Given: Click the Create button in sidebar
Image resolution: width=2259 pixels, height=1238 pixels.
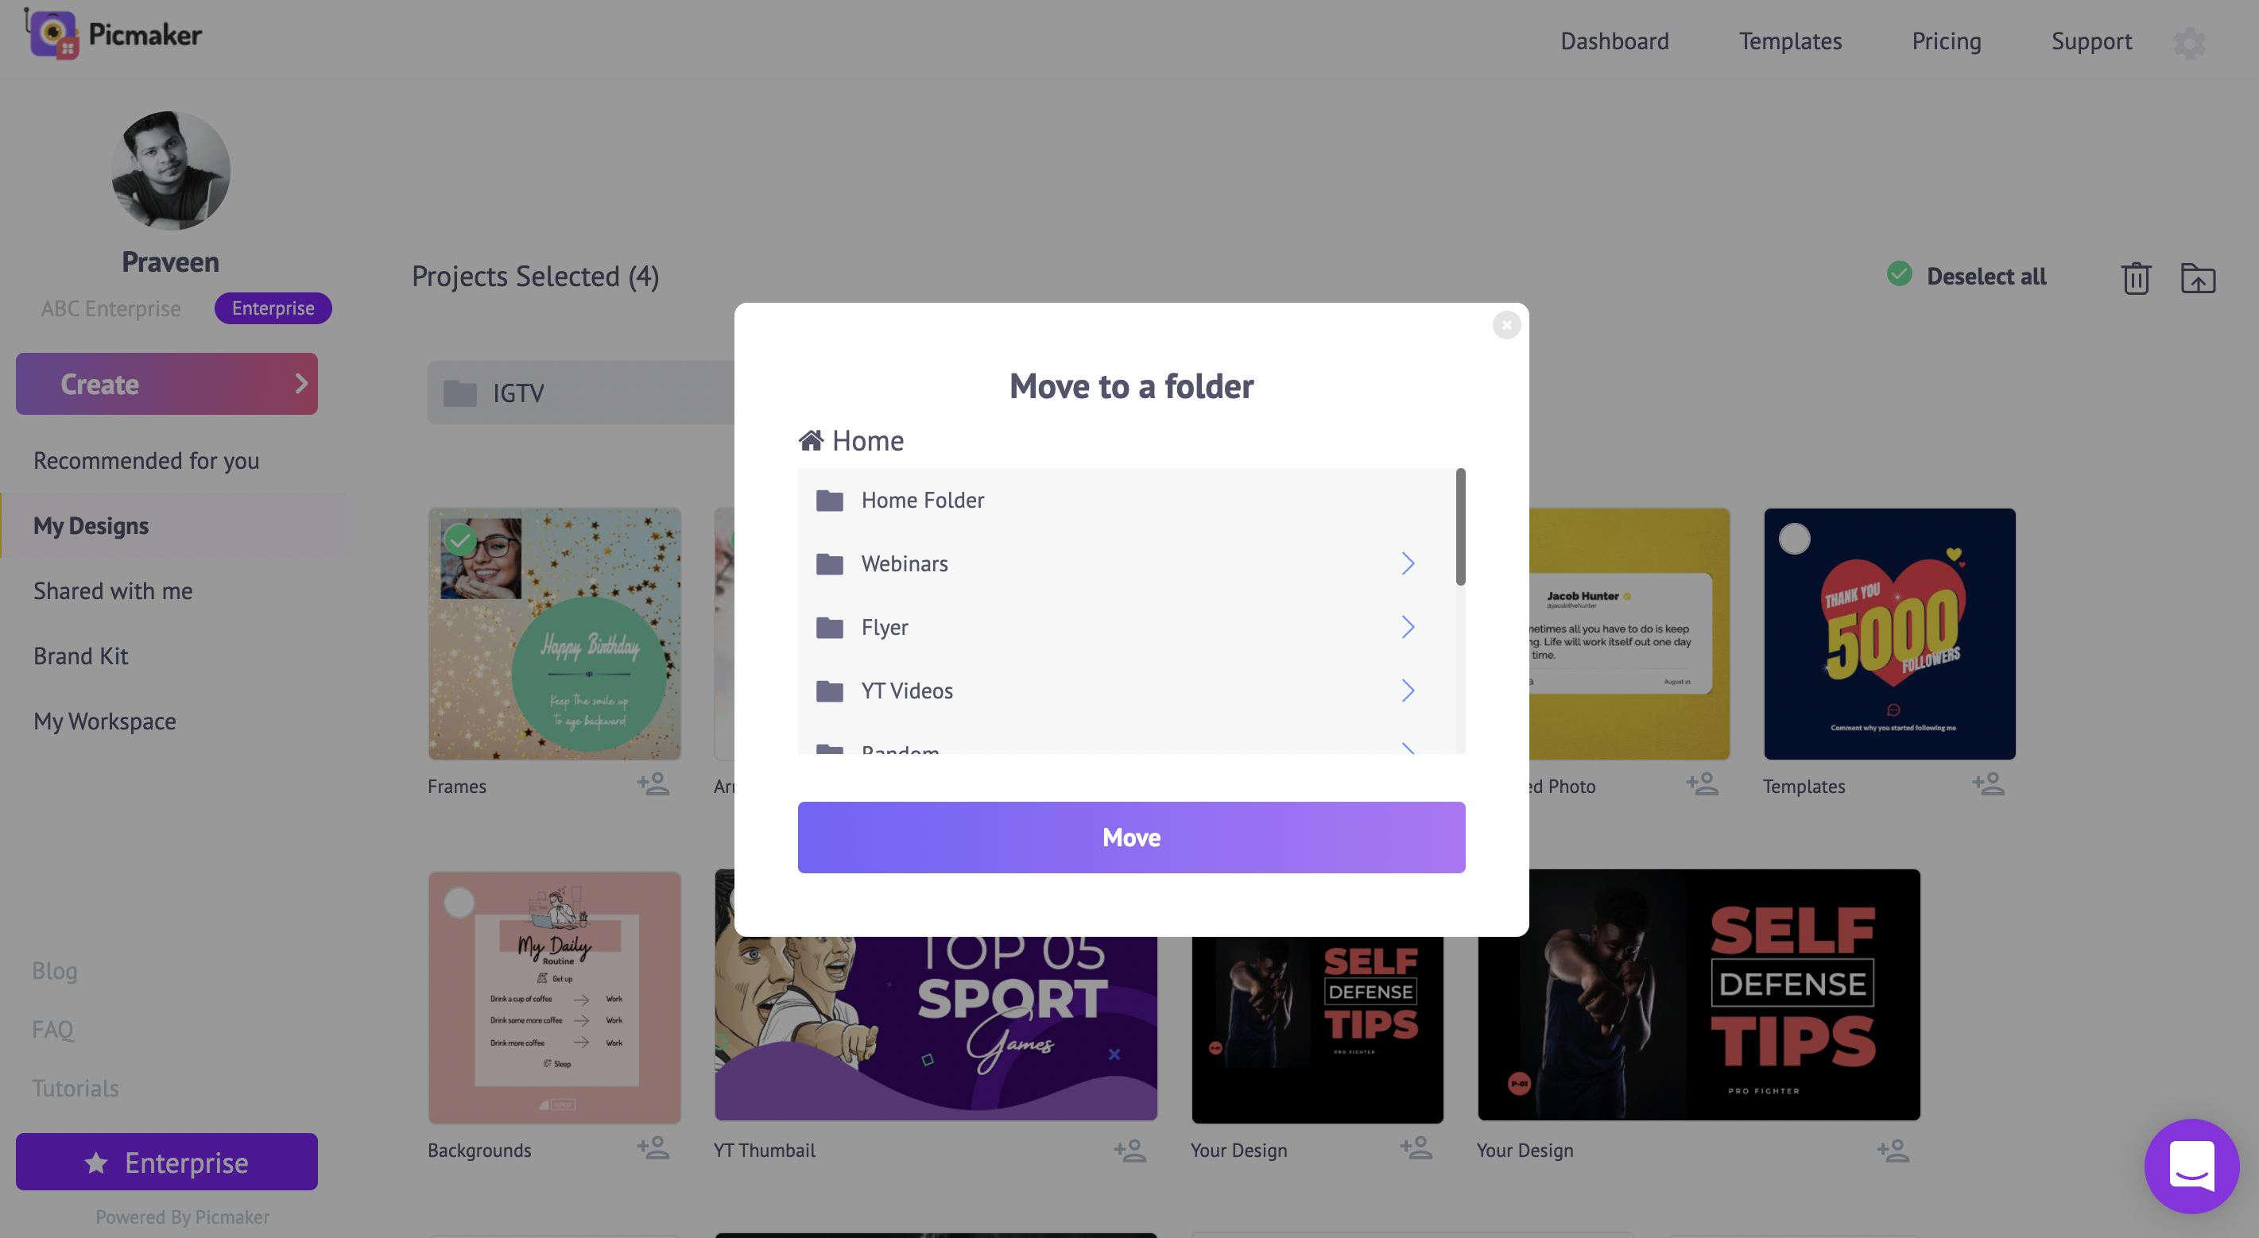Looking at the screenshot, I should coord(168,385).
